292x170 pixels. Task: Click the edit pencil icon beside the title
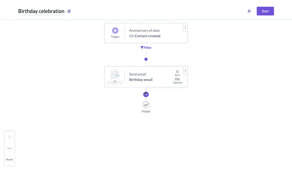coord(69,11)
